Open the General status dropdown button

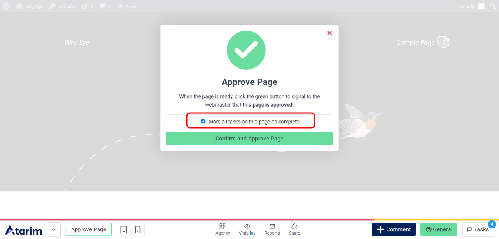pos(439,229)
